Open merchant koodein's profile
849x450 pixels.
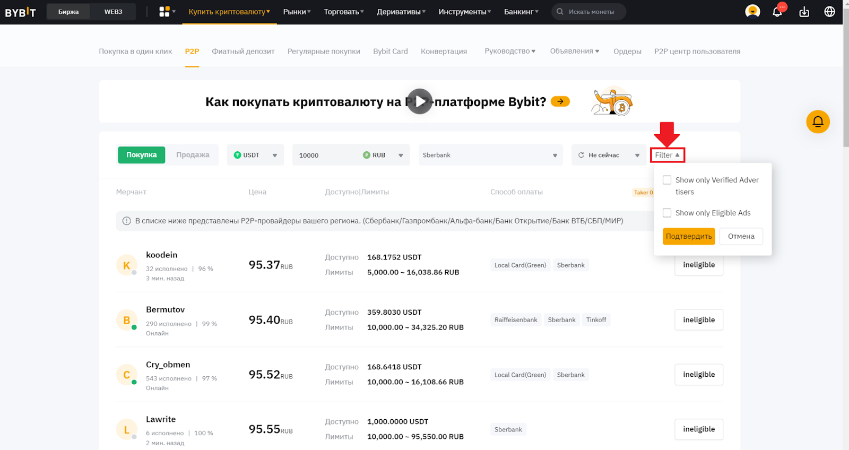(x=162, y=255)
